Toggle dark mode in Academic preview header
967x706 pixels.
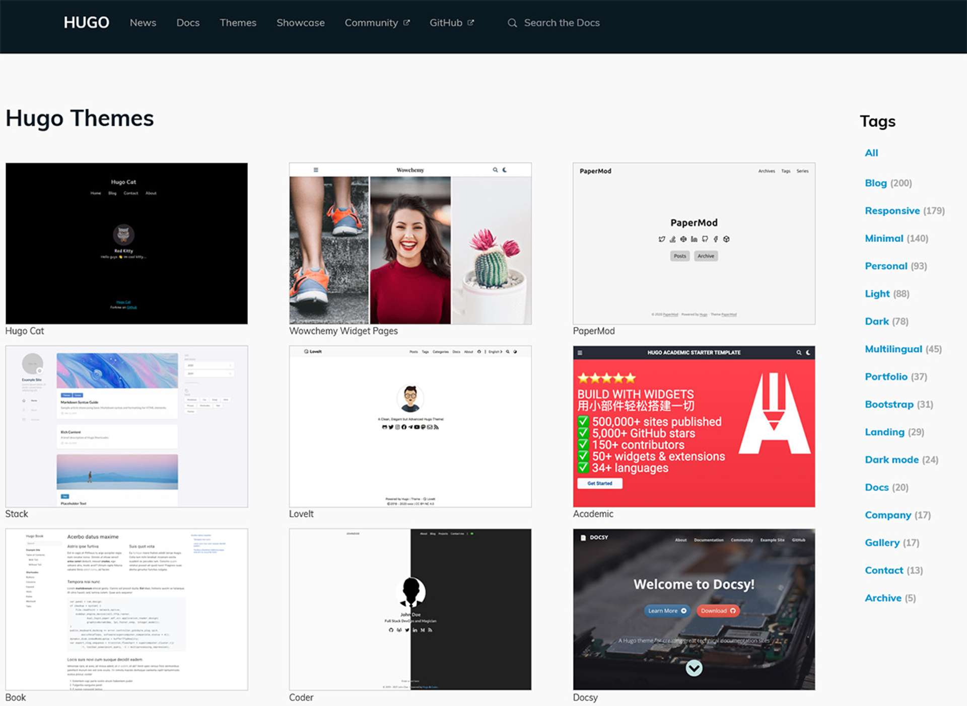[x=808, y=353]
